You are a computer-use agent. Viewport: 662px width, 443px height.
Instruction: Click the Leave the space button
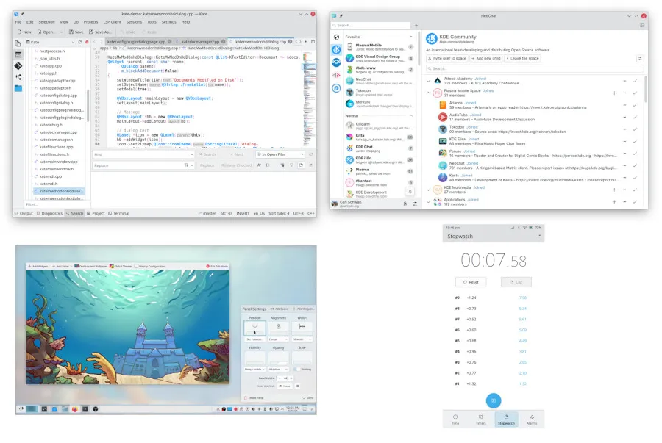pyautogui.click(x=523, y=59)
